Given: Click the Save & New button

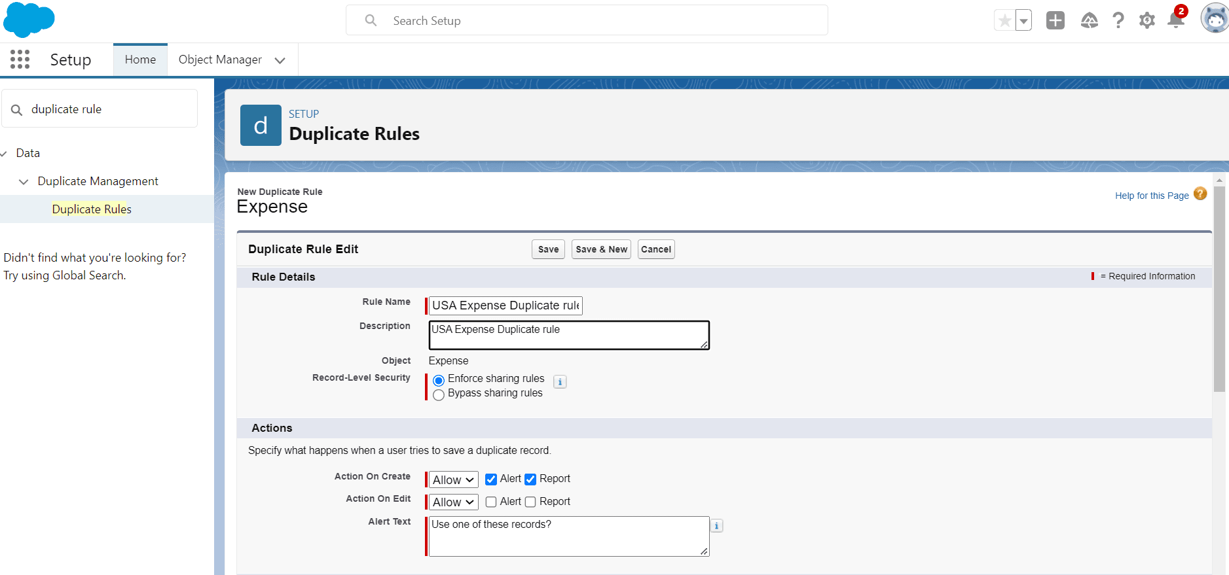Looking at the screenshot, I should click(x=601, y=249).
